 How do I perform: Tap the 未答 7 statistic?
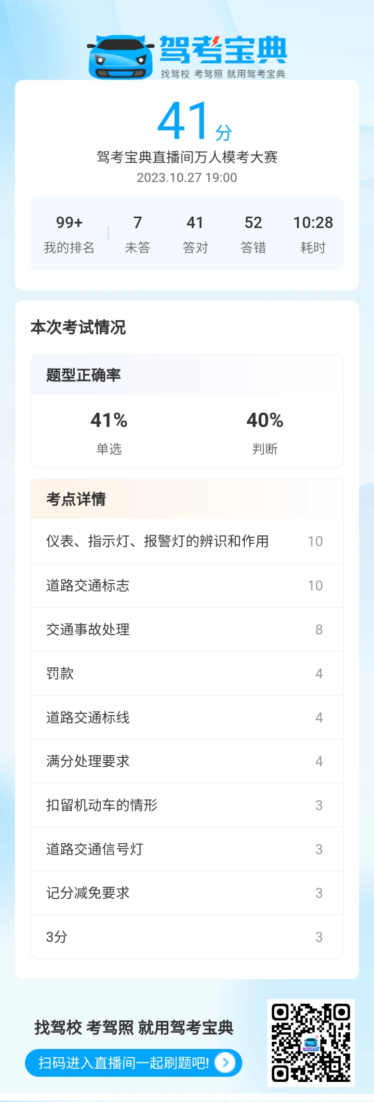coord(138,234)
